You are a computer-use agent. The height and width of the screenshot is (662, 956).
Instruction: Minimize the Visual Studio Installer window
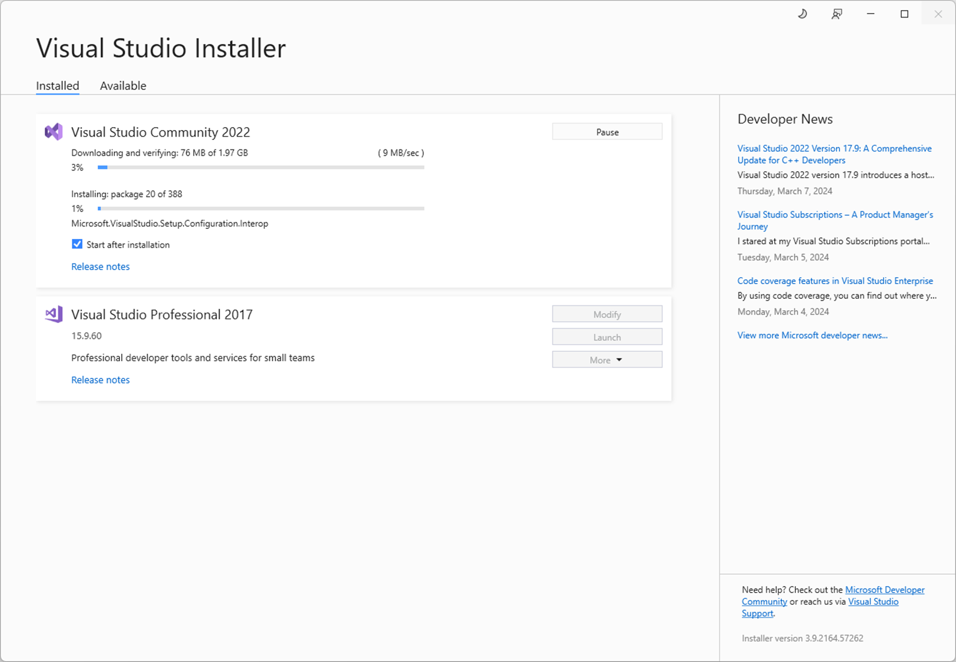(871, 14)
